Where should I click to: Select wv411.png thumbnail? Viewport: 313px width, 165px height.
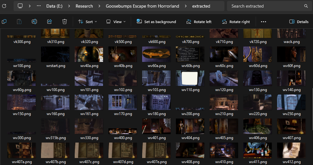click(x=258, y=150)
